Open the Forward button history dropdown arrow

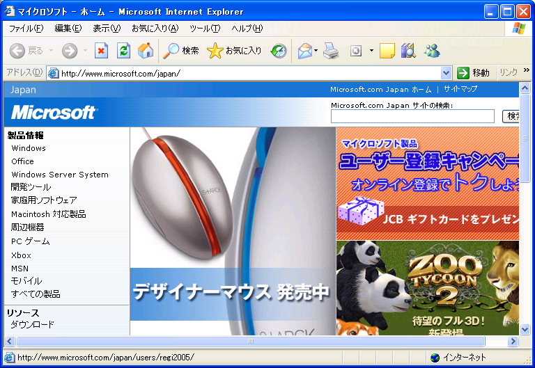[85, 51]
